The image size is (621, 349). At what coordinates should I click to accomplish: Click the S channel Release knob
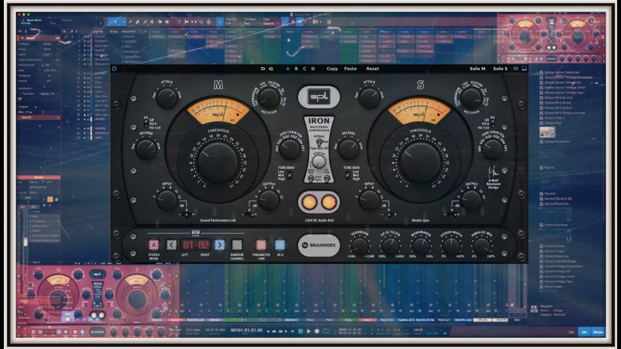pos(348,149)
